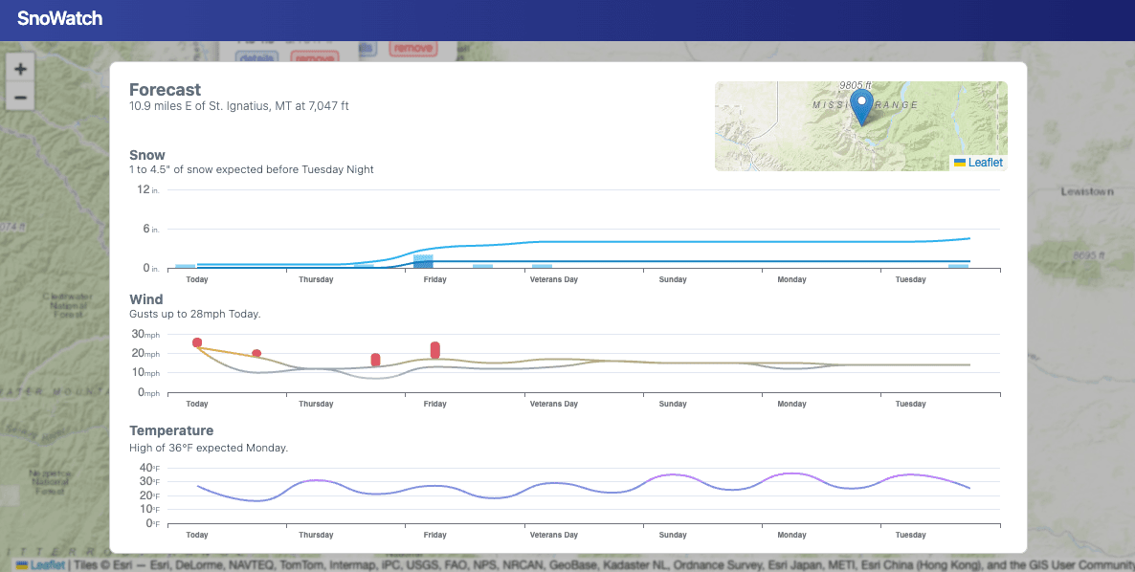Click the blue location pin on mini-map

tap(861, 106)
